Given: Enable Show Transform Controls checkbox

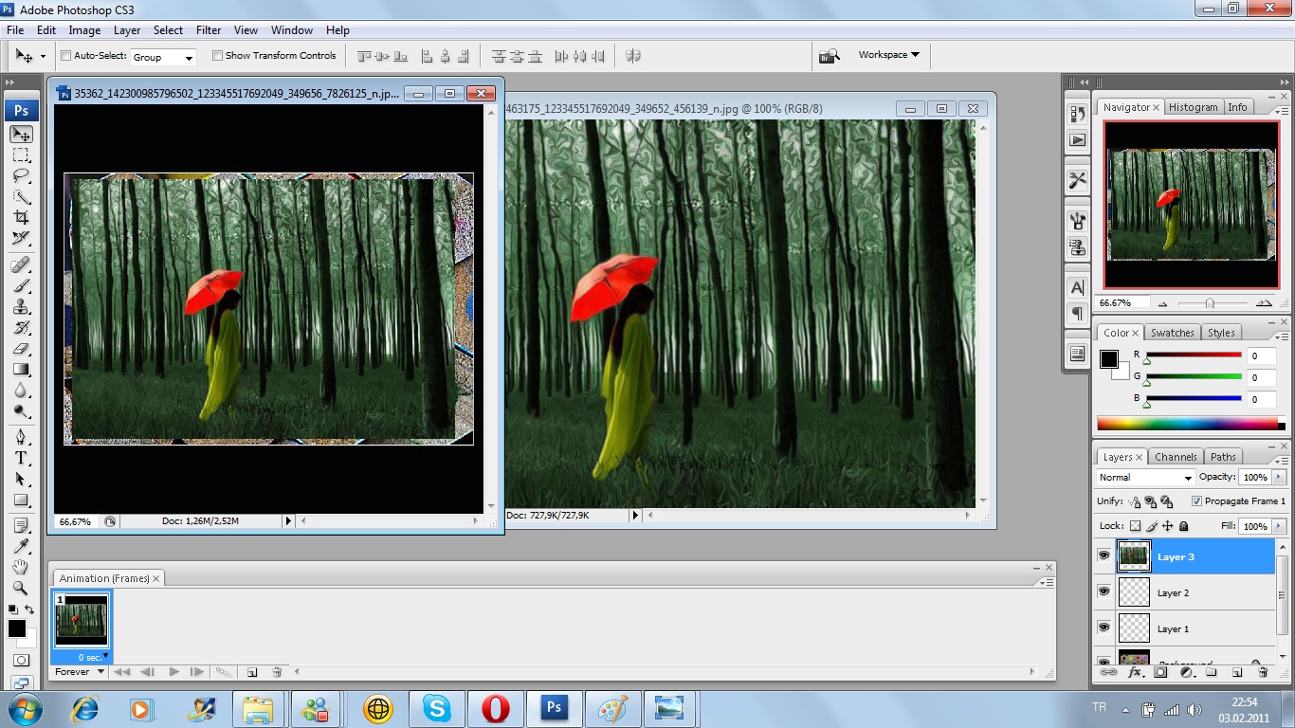Looking at the screenshot, I should point(217,56).
